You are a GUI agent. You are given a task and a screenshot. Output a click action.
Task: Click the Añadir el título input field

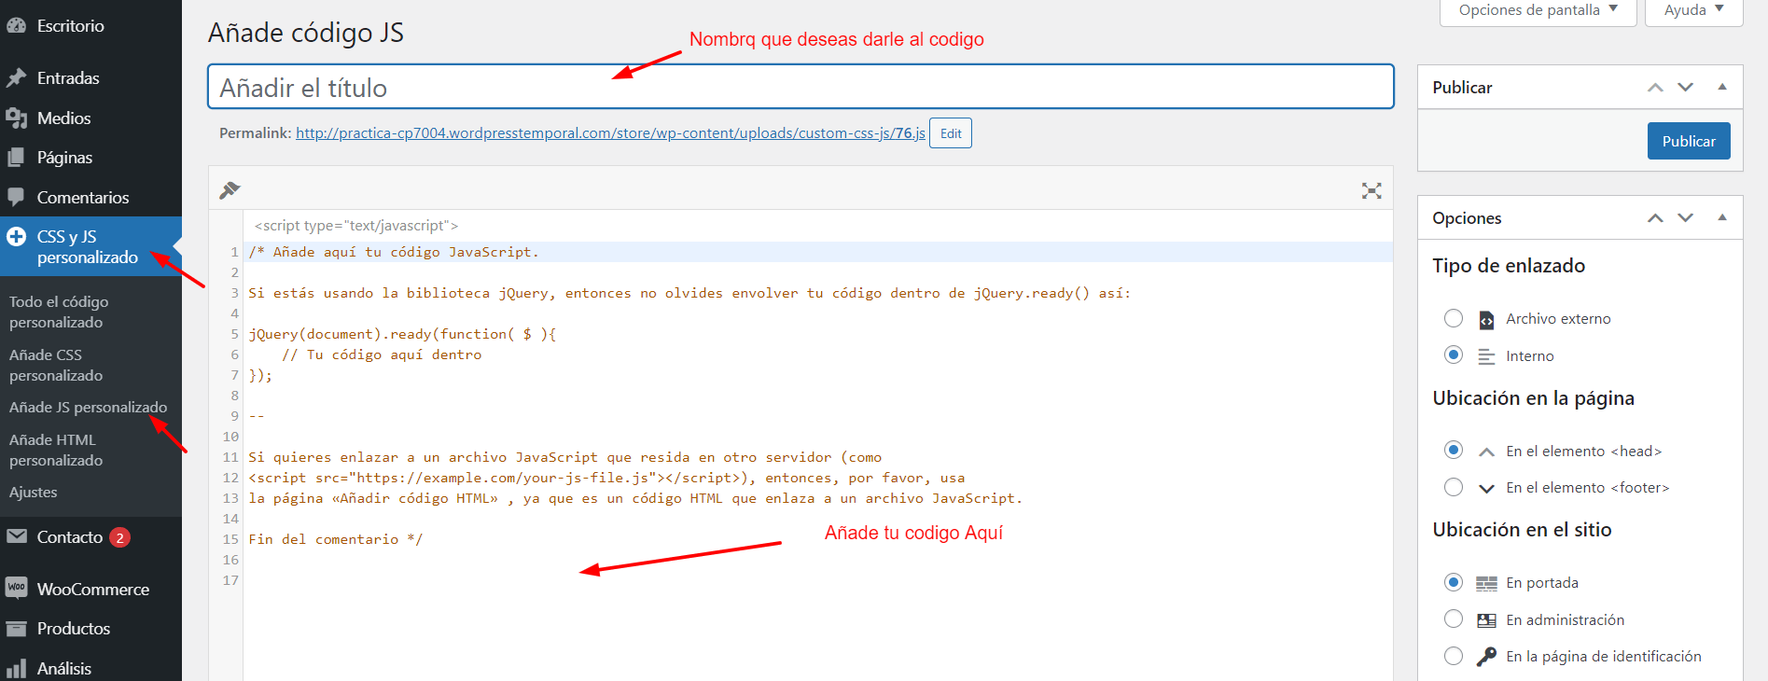800,87
